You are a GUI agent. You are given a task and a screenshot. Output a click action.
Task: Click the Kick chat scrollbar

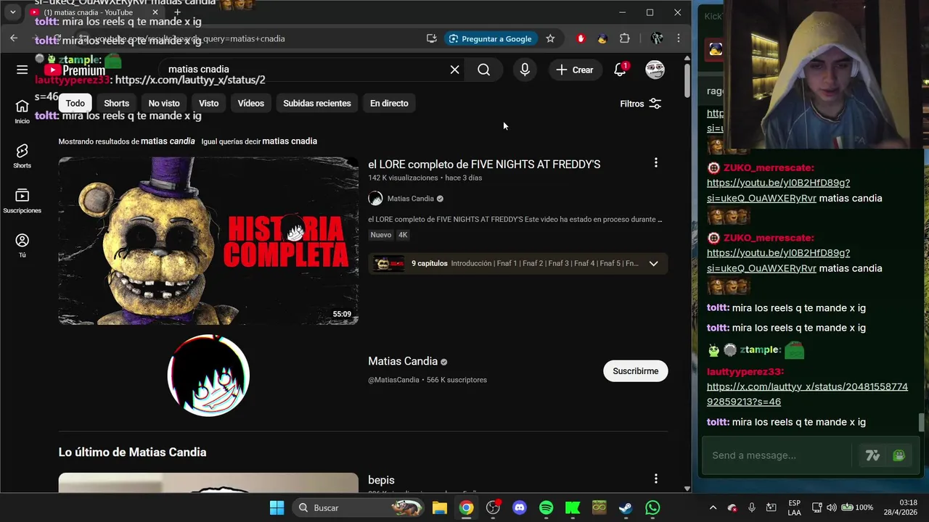pyautogui.click(x=922, y=422)
